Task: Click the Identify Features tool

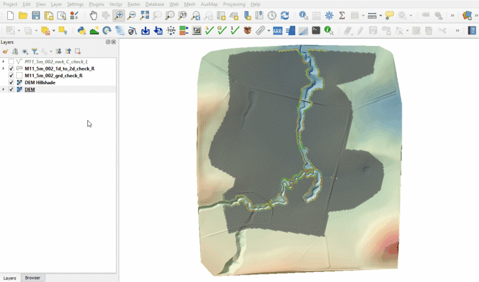Action: 304,15
